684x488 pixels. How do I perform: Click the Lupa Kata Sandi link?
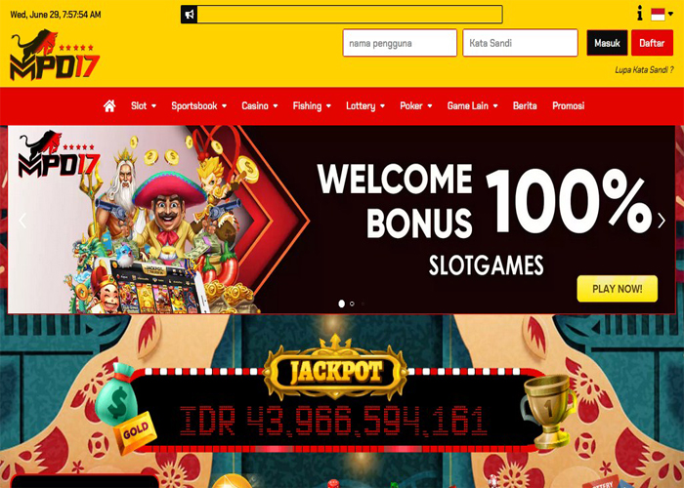point(644,69)
